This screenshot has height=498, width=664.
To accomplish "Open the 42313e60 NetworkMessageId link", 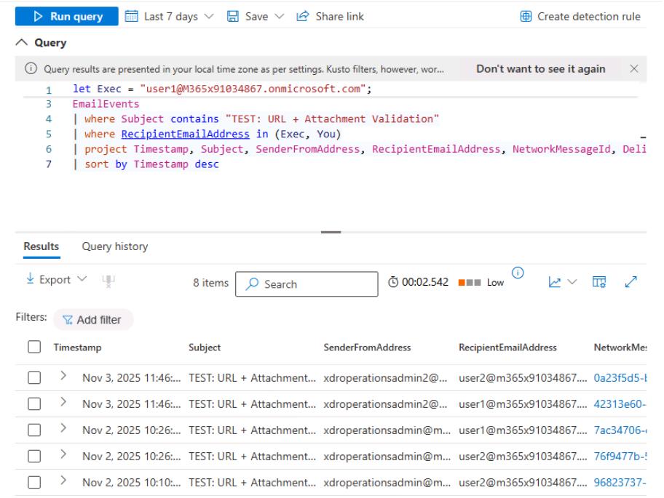I will 617,404.
